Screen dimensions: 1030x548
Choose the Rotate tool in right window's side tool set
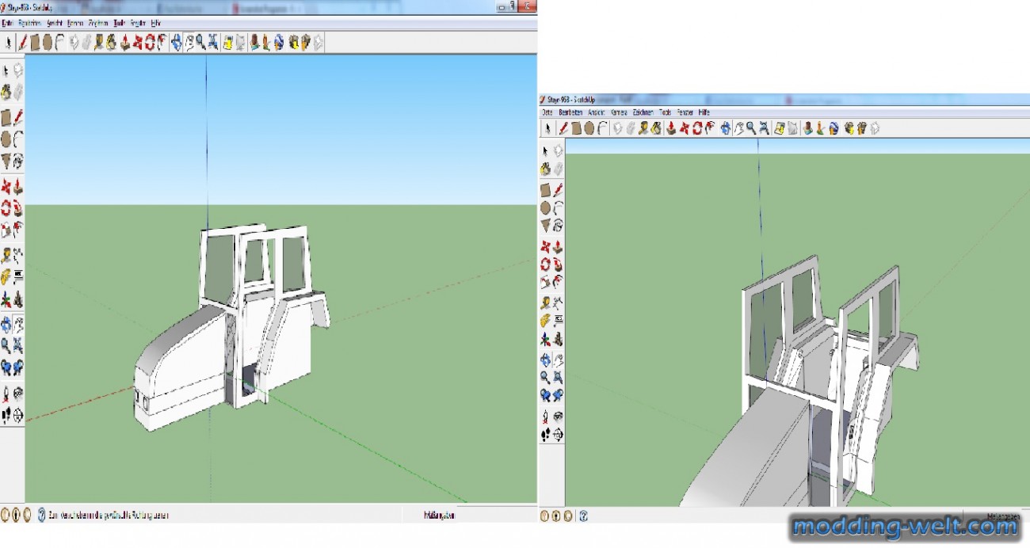point(545,264)
